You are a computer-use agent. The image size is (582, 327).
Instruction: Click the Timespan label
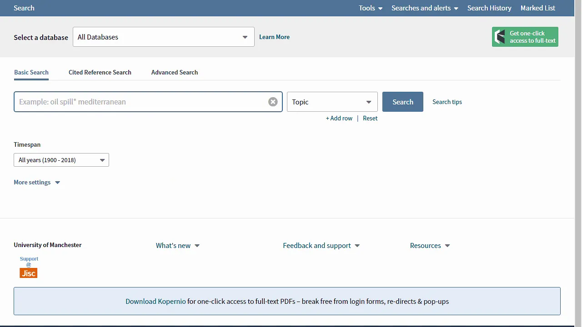click(27, 144)
